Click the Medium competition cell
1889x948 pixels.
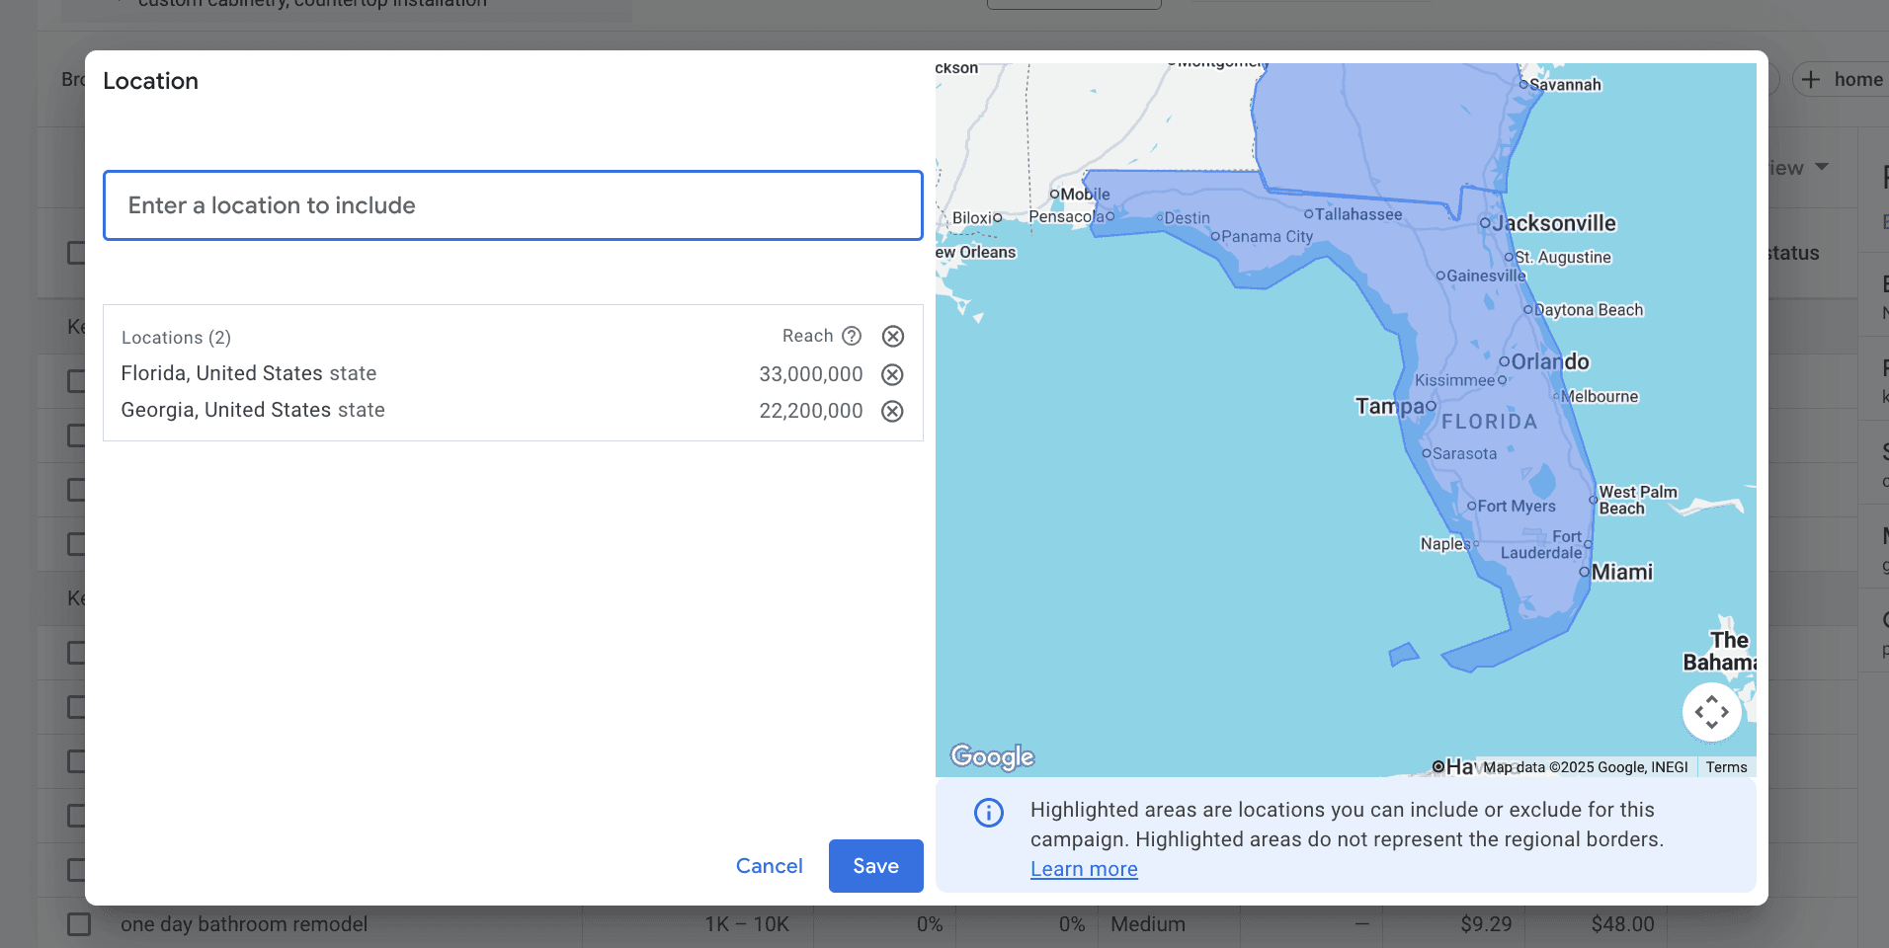pyautogui.click(x=1147, y=924)
